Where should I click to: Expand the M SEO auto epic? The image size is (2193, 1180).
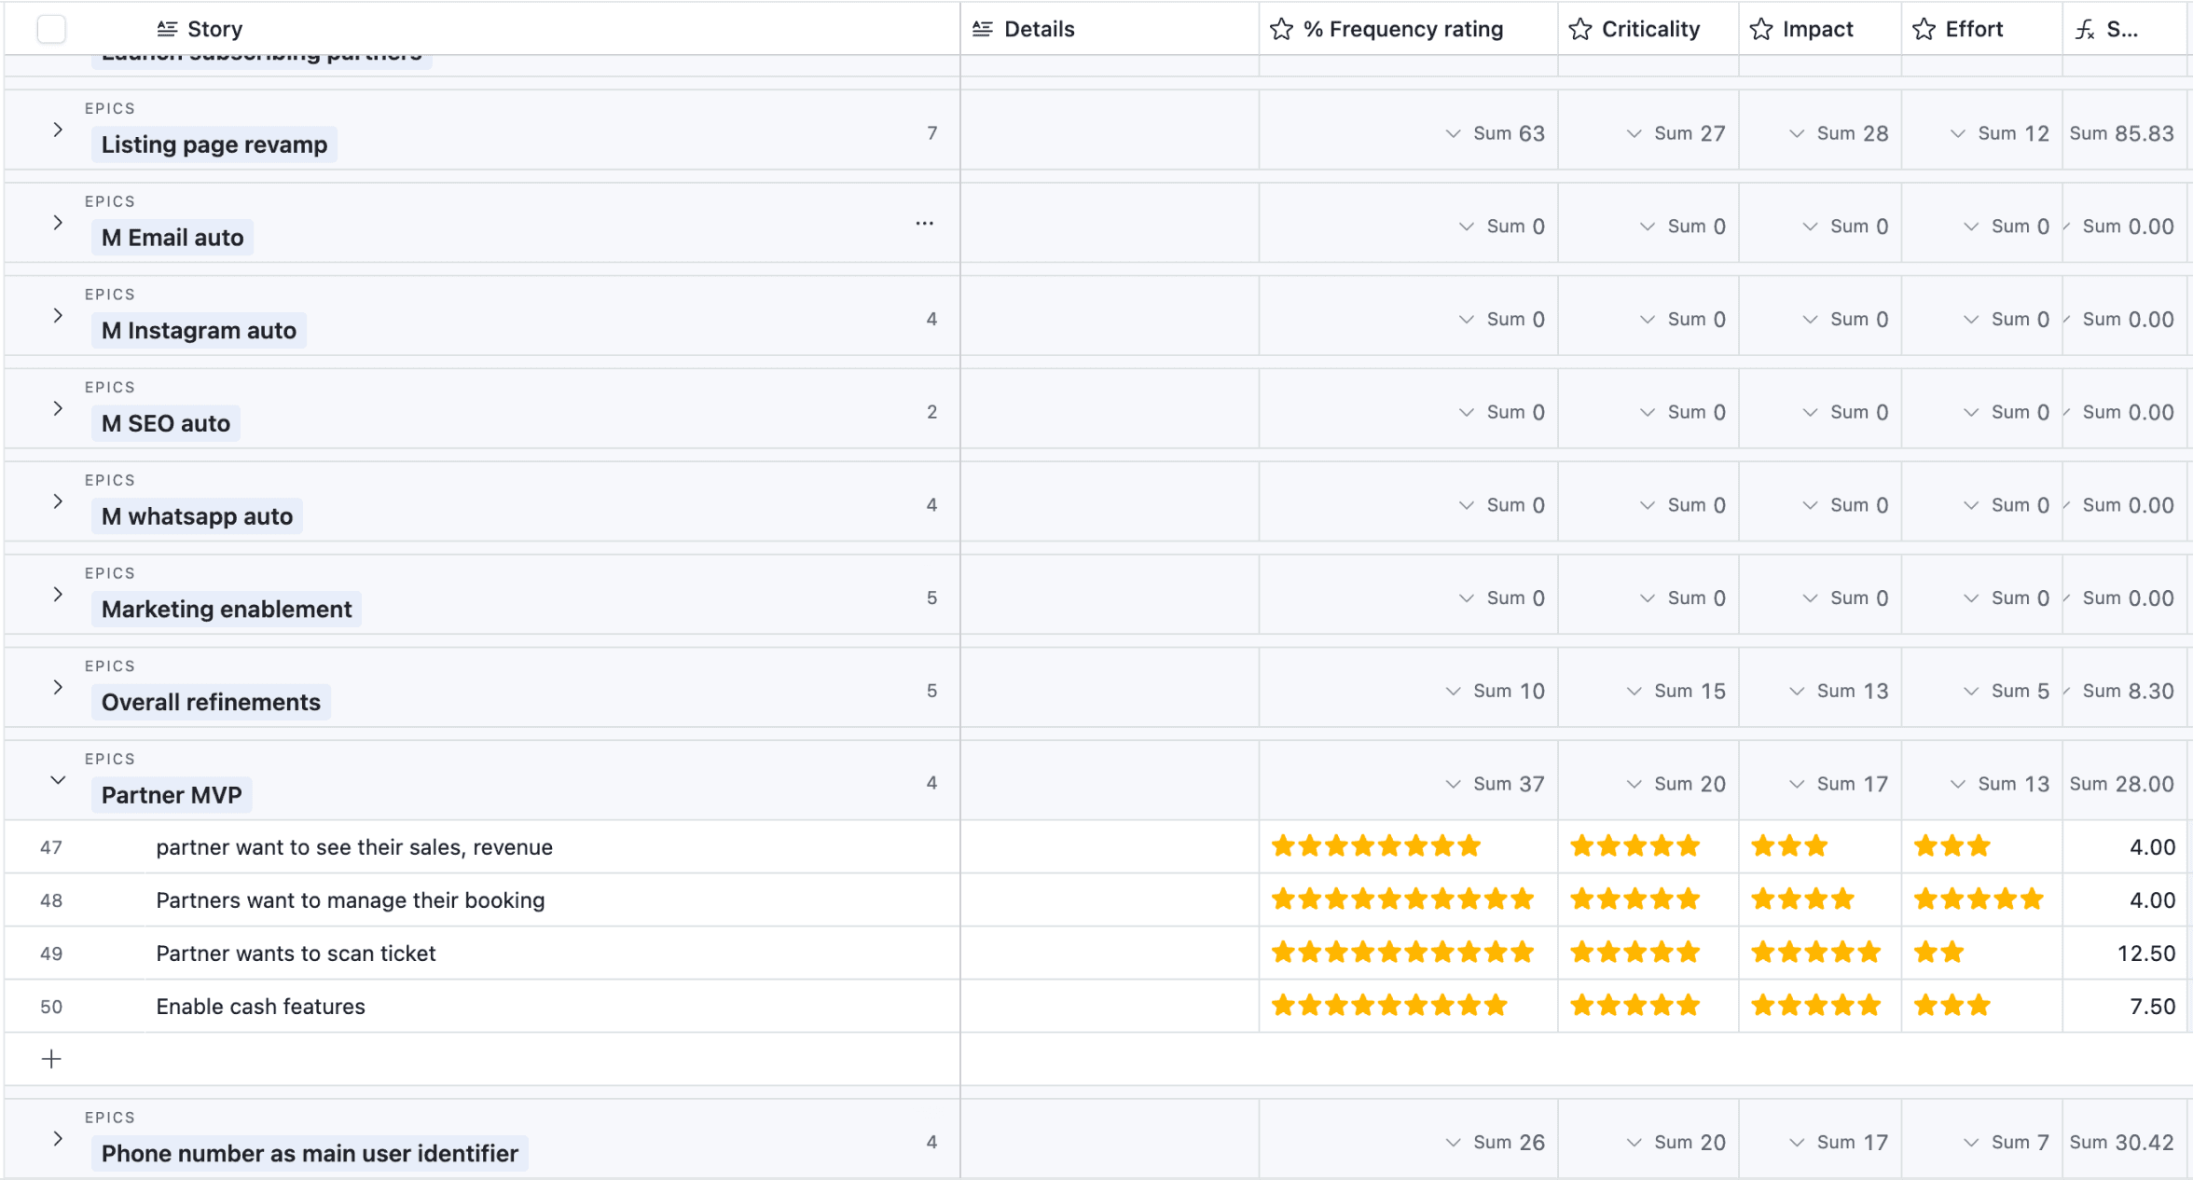click(58, 408)
